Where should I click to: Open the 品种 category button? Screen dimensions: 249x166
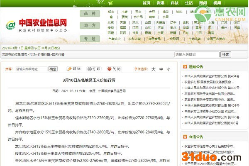click(x=89, y=13)
